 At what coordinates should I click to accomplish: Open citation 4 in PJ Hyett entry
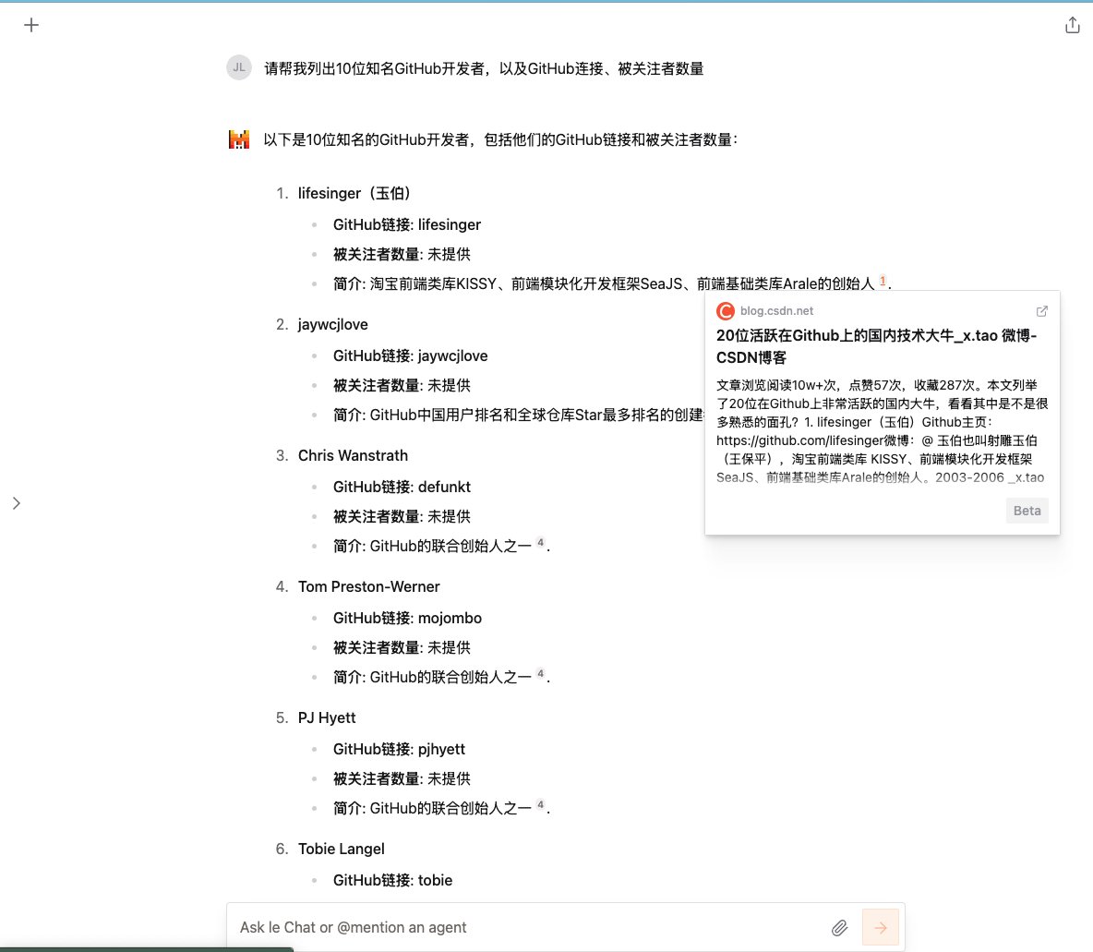(x=540, y=805)
